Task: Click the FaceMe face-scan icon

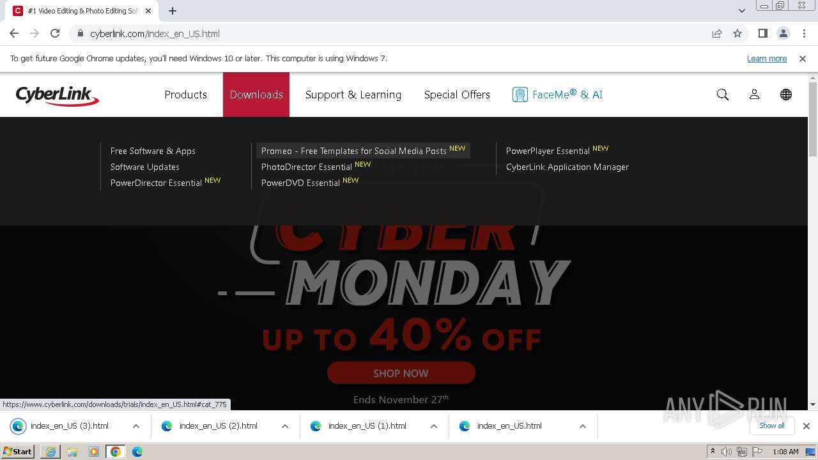Action: (520, 95)
